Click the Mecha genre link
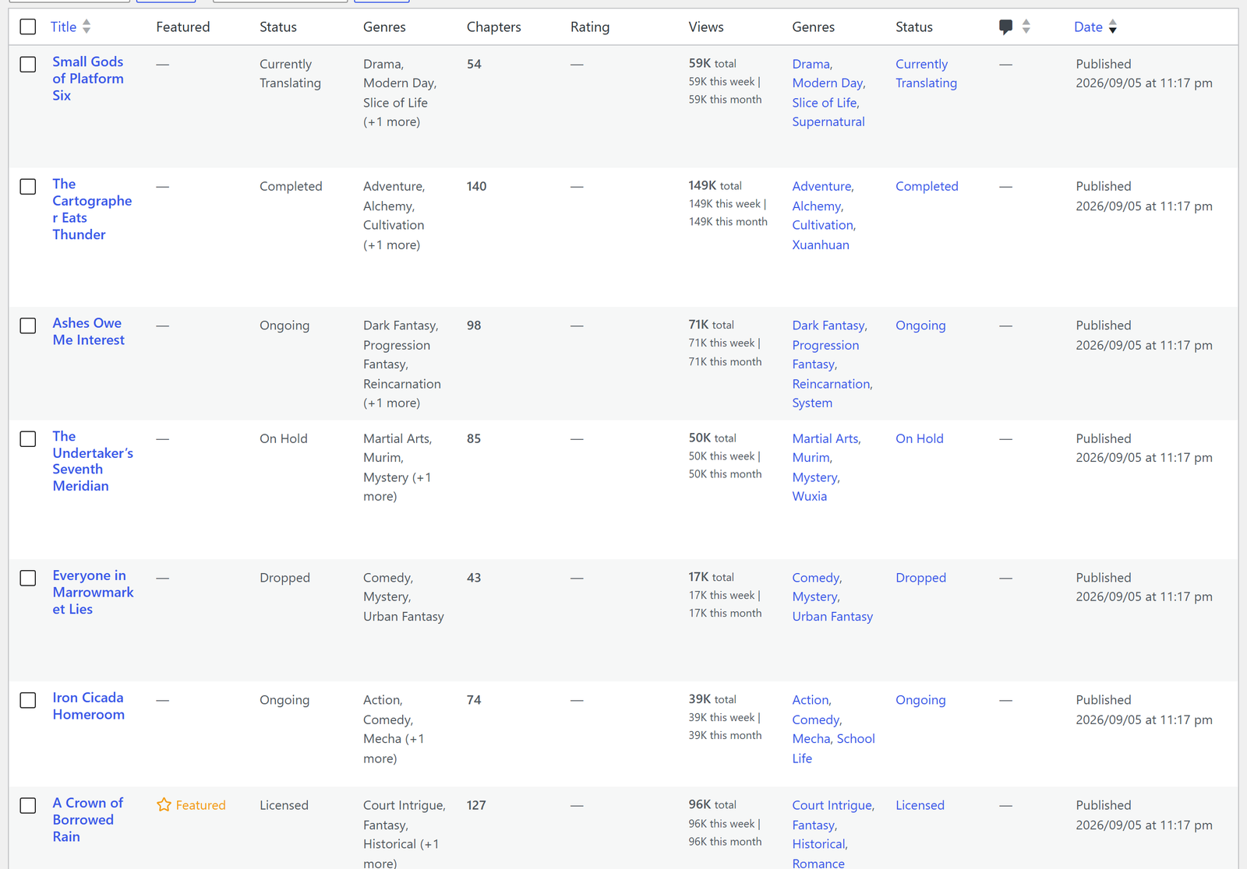Viewport: 1247px width, 869px height. pos(812,739)
